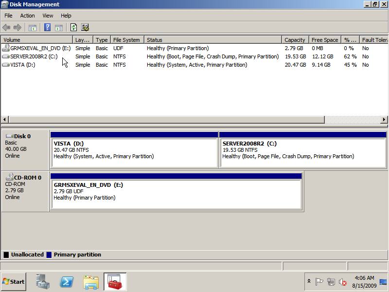Sort by the Fault Tolerance column header
389x292 pixels.
click(374, 40)
